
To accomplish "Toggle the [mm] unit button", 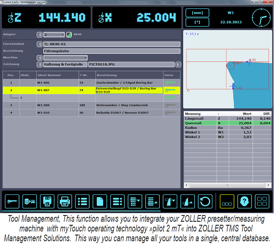I will coord(197,13).
